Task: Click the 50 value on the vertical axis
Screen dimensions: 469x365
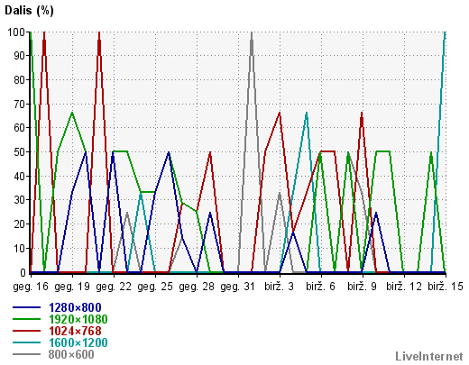Action: click(20, 152)
